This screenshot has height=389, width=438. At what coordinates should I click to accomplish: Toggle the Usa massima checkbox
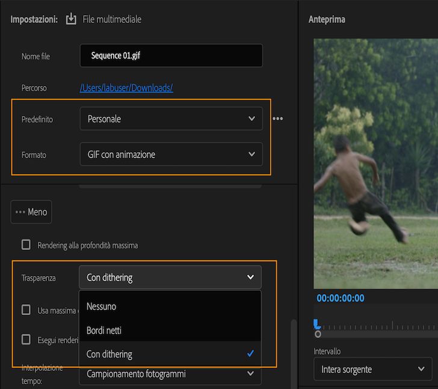[x=26, y=310]
